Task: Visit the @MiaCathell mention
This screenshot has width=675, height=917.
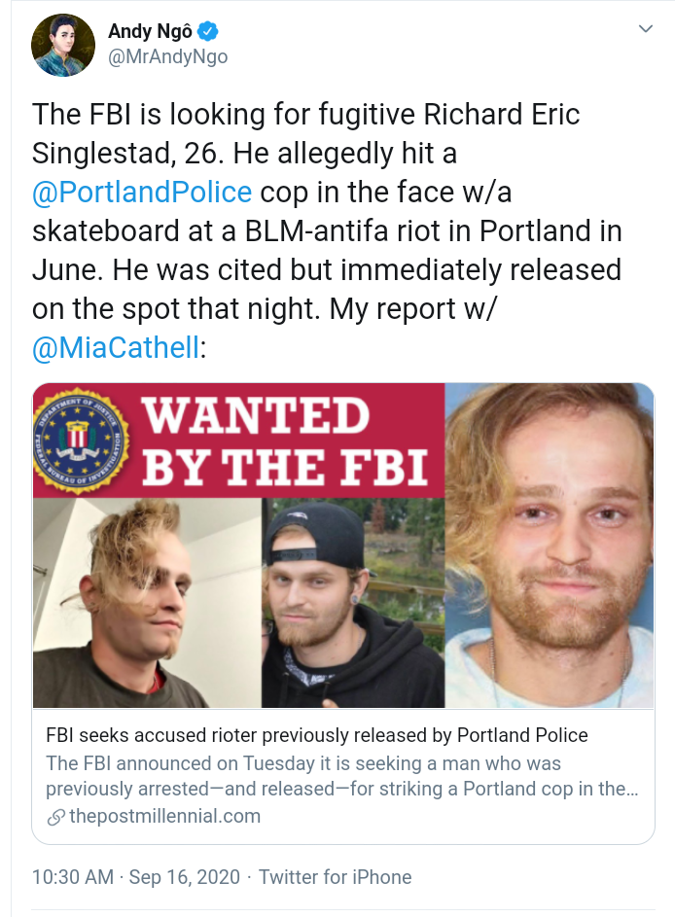Action: coord(116,347)
